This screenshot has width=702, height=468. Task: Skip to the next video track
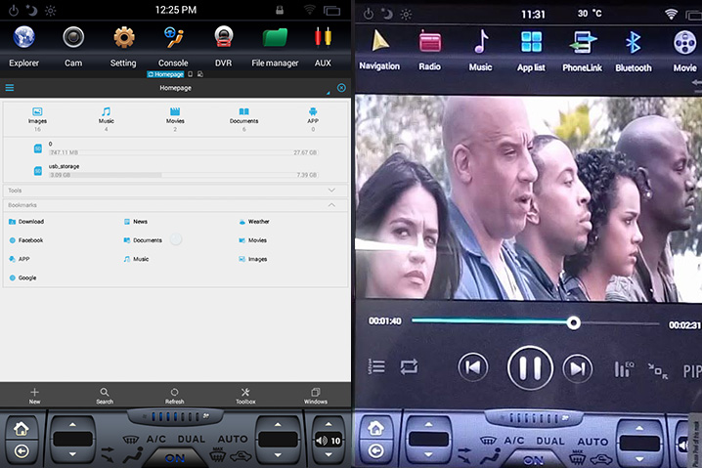578,368
